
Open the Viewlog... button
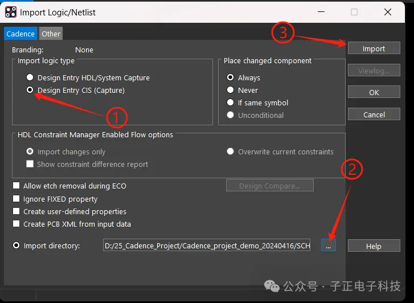[374, 71]
